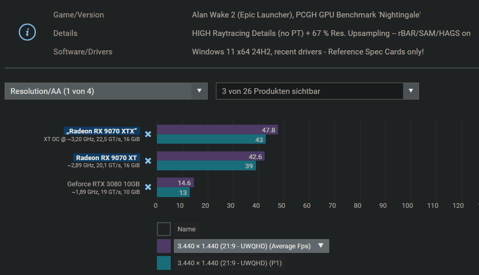
Task: Click the axis tick label 100
Action: click(x=407, y=206)
